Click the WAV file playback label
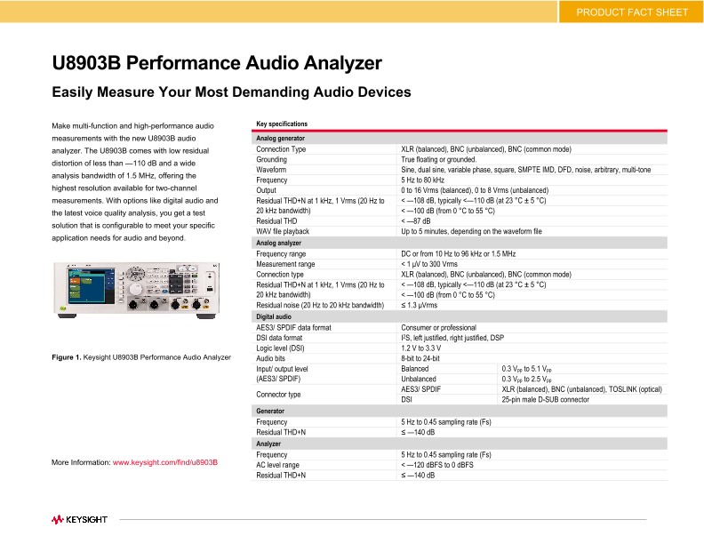The width and height of the screenshot is (704, 544). point(283,232)
